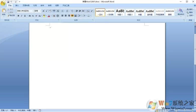Open the change case Aa dropdown
Viewport: 196px width, 112px height.
[x=40, y=16]
